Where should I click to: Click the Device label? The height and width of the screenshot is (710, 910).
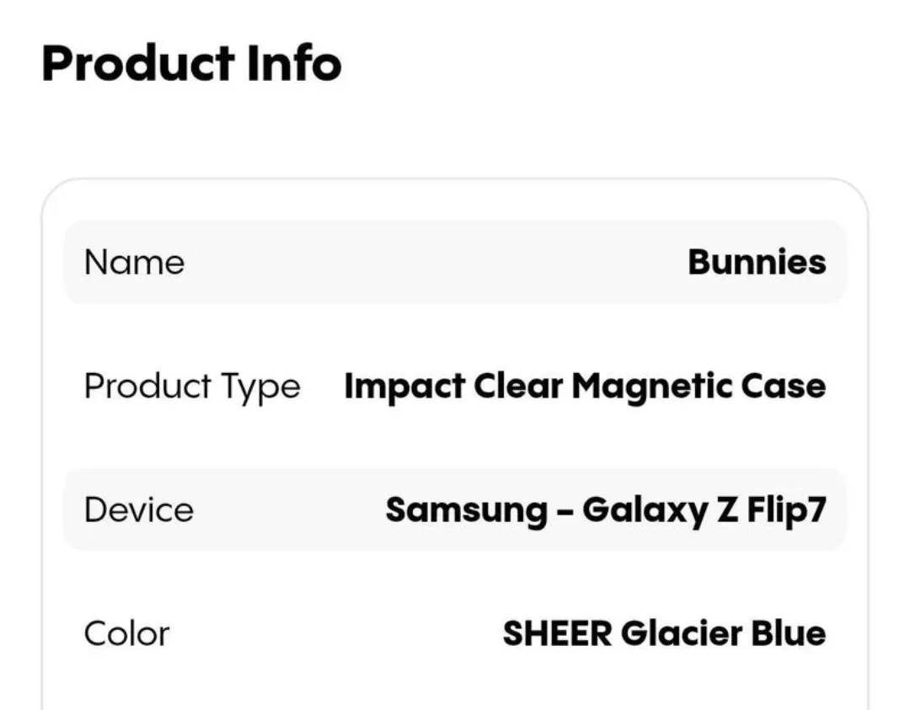[x=136, y=509]
